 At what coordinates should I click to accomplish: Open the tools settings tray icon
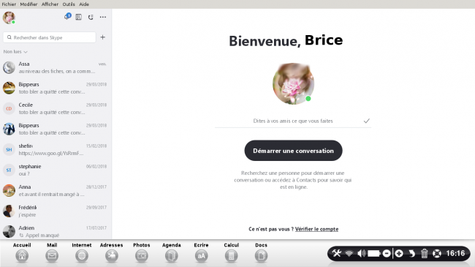tap(336, 253)
